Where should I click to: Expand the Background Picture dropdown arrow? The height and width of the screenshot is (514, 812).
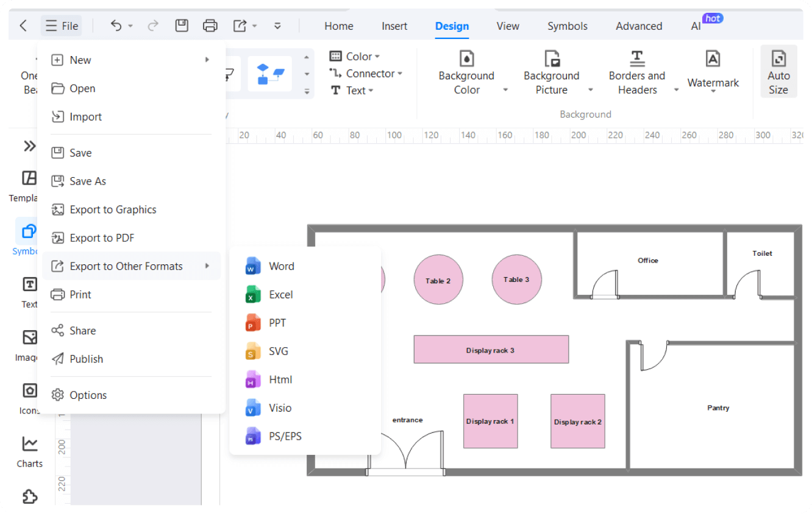pyautogui.click(x=590, y=90)
